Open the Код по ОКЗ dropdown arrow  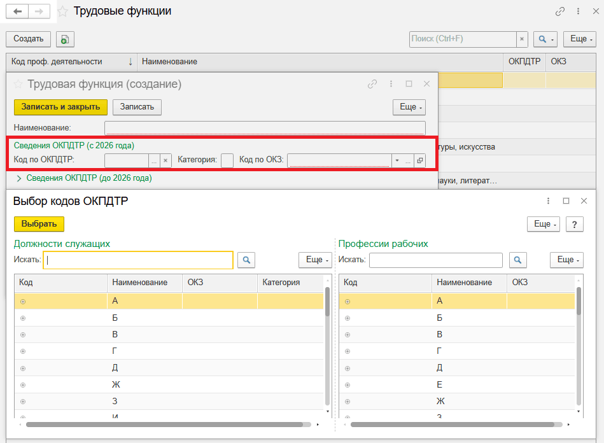tap(397, 160)
